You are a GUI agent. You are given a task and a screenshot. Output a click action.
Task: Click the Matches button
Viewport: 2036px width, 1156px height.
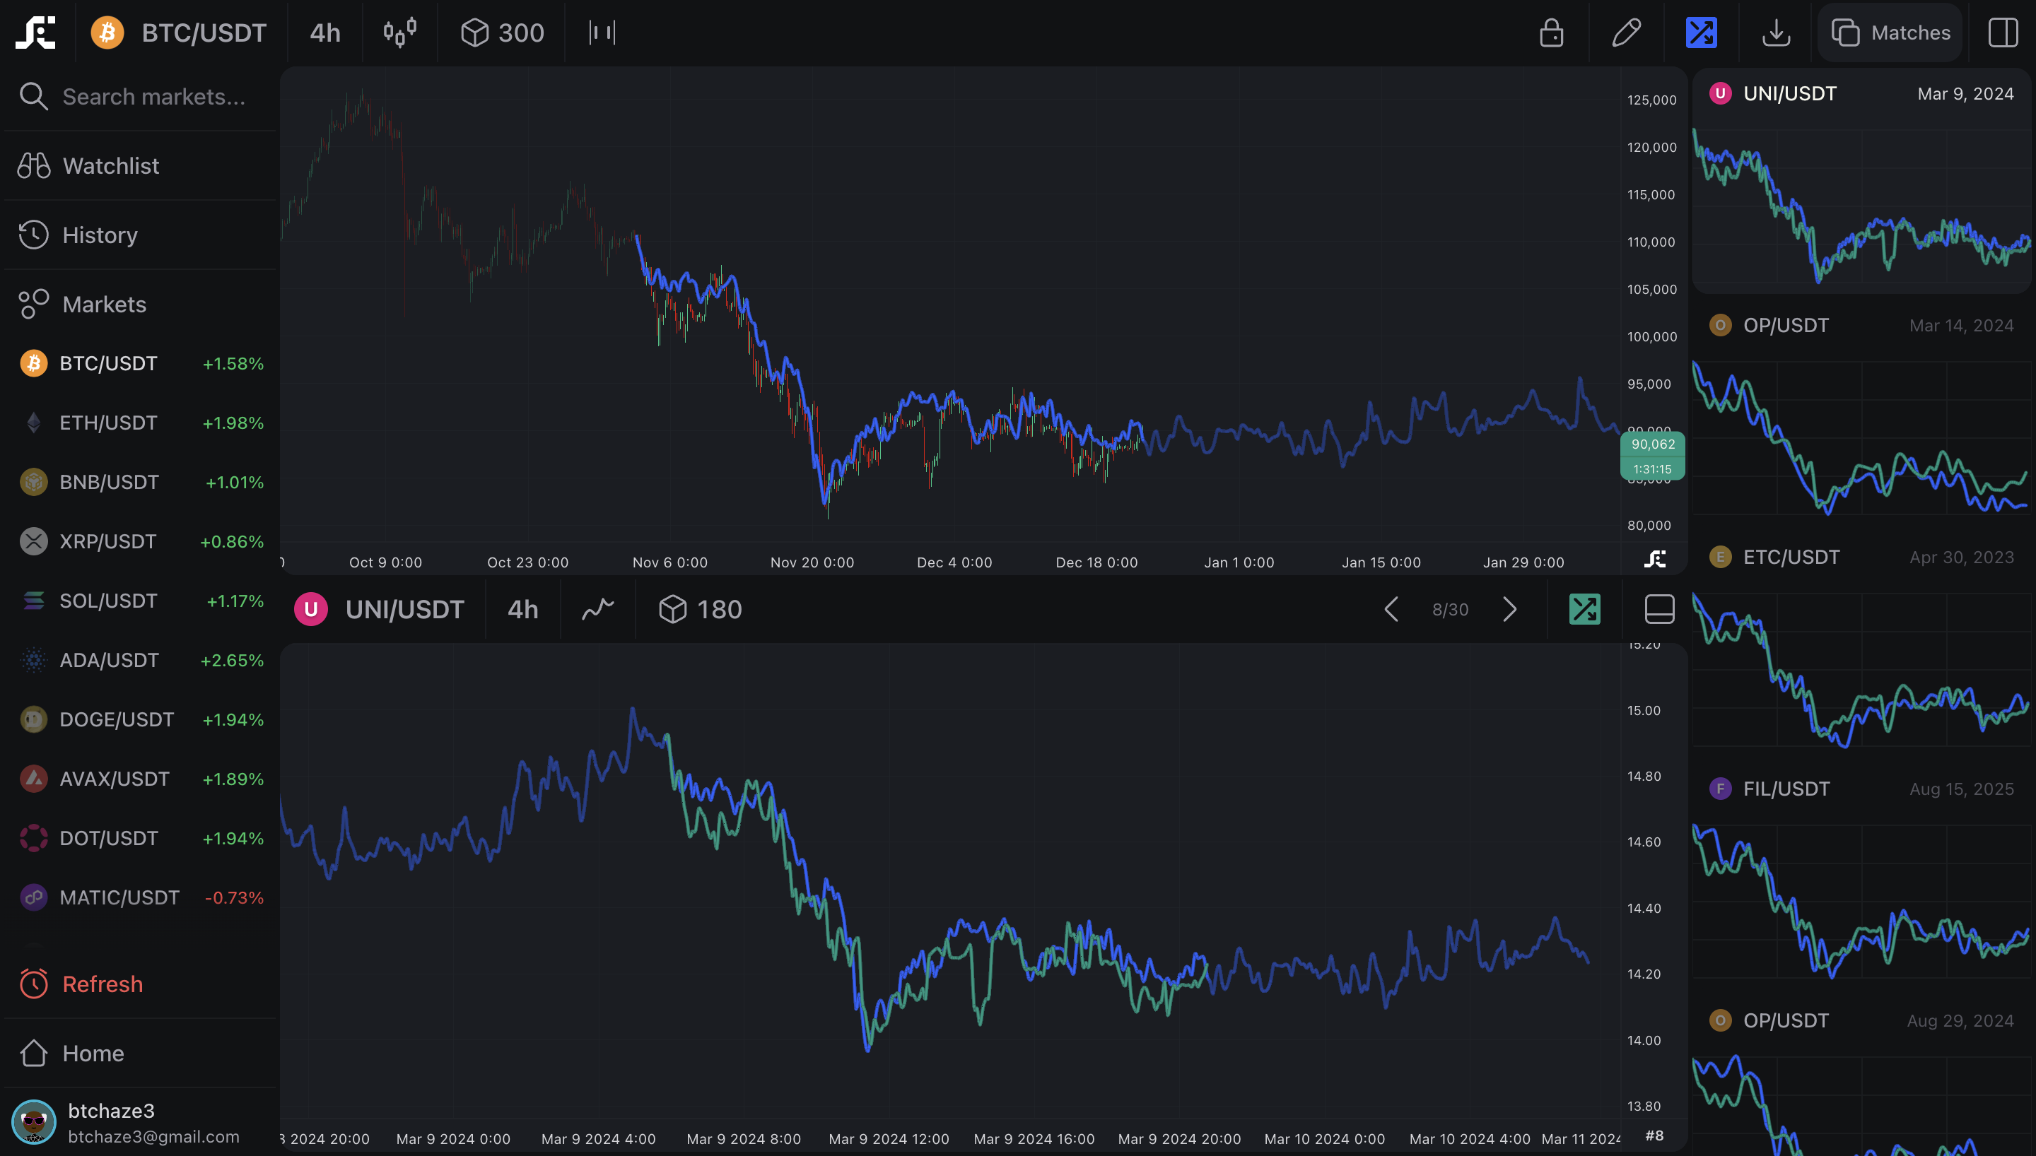click(1890, 33)
